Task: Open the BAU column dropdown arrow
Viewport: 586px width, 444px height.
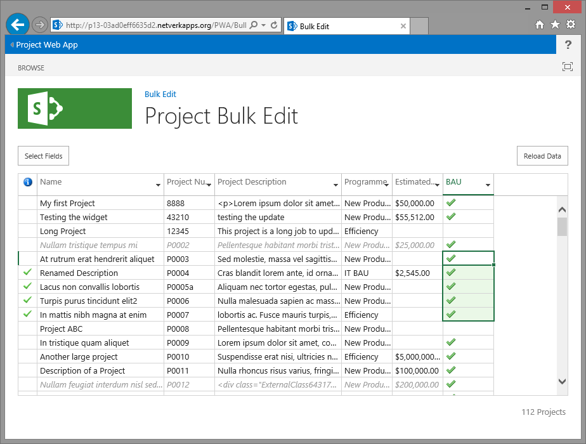Action: point(488,185)
